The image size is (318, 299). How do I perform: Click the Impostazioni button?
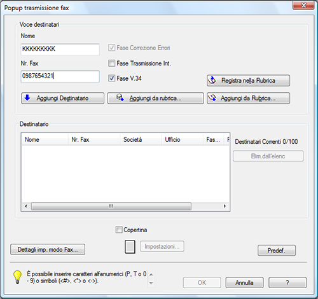tap(162, 246)
